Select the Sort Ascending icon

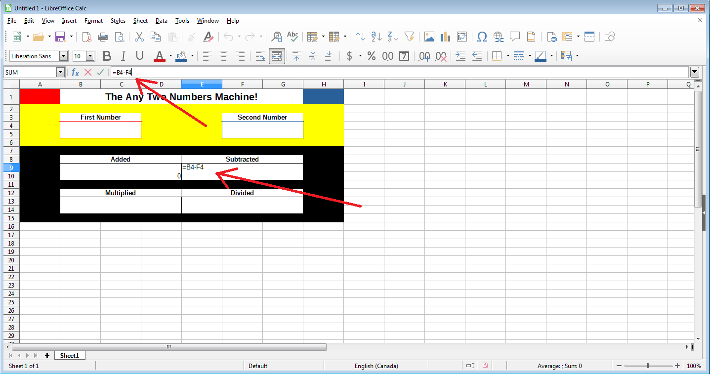pos(376,37)
